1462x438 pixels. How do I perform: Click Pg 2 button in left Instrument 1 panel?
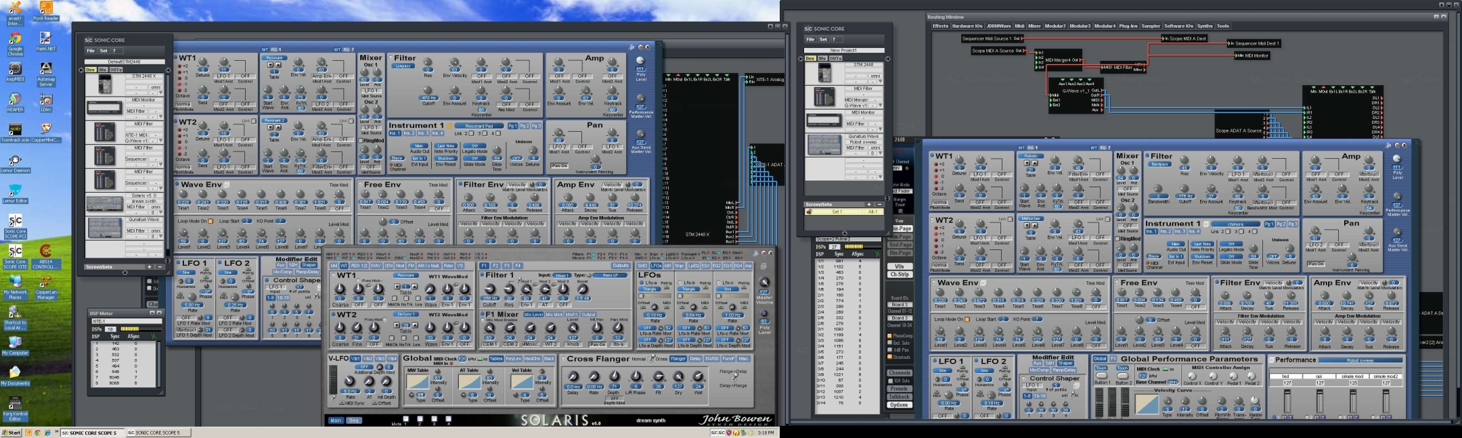coord(524,126)
